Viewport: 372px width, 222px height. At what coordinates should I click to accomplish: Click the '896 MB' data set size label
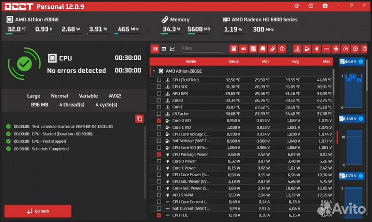click(x=40, y=105)
